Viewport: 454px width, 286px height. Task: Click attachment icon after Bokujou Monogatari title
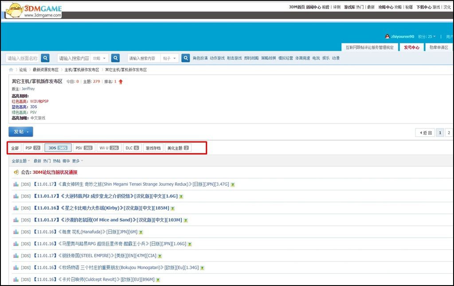[202, 268]
